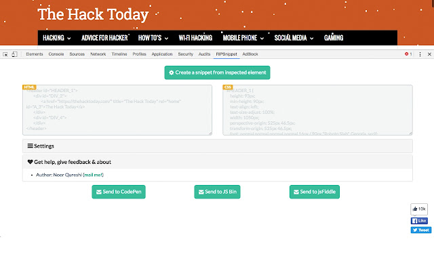Expand the Settings section
This screenshot has width=434, height=271.
coord(217,146)
